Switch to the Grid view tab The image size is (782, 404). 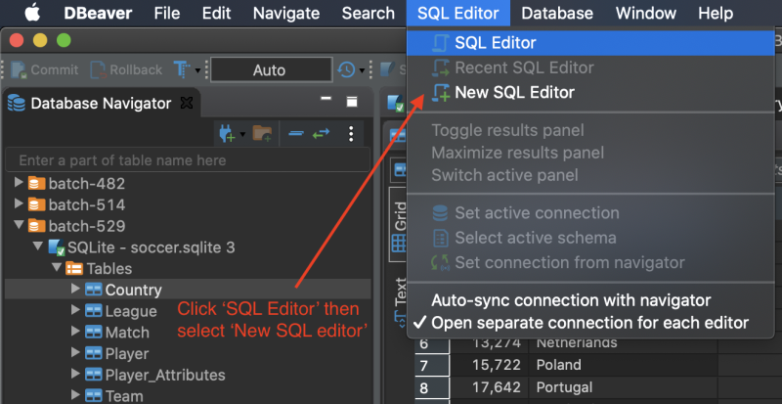(x=400, y=225)
